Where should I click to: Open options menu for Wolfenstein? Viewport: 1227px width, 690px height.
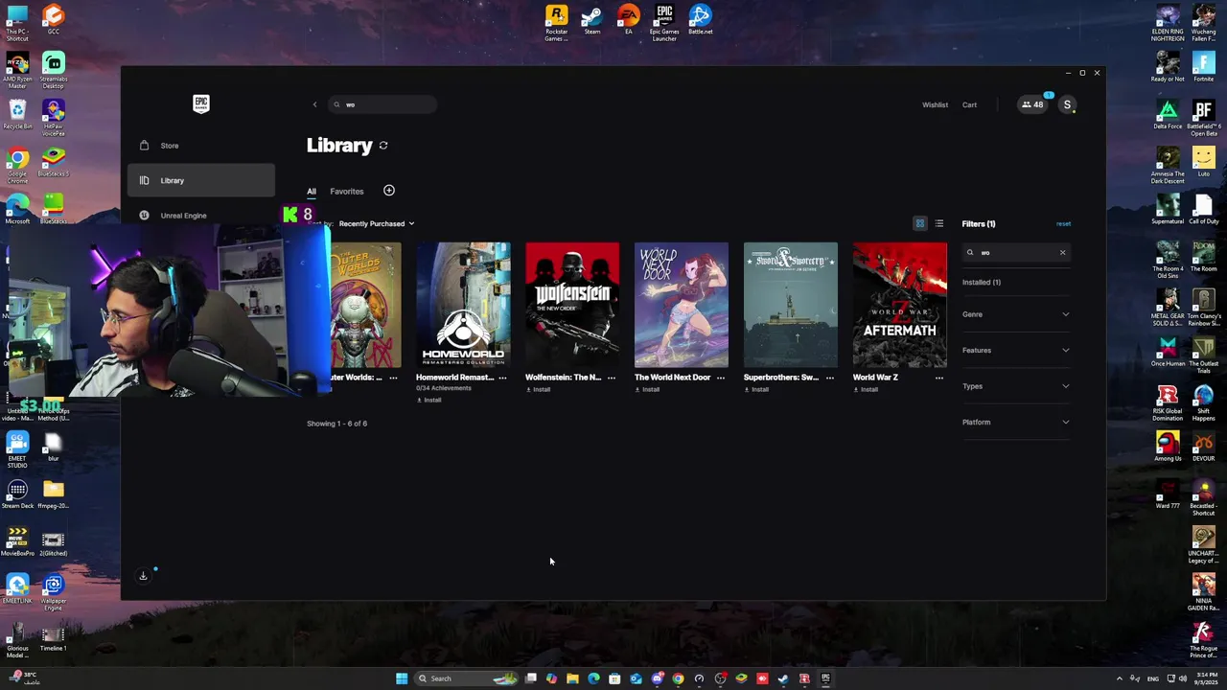click(x=612, y=378)
